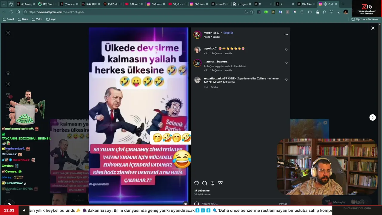This screenshot has width=382, height=215.
Task: Open muzaffer_taskin57's avatar
Action: [x=197, y=80]
